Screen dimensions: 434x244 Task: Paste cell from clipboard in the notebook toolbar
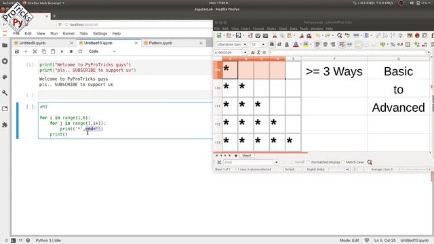[x=53, y=52]
